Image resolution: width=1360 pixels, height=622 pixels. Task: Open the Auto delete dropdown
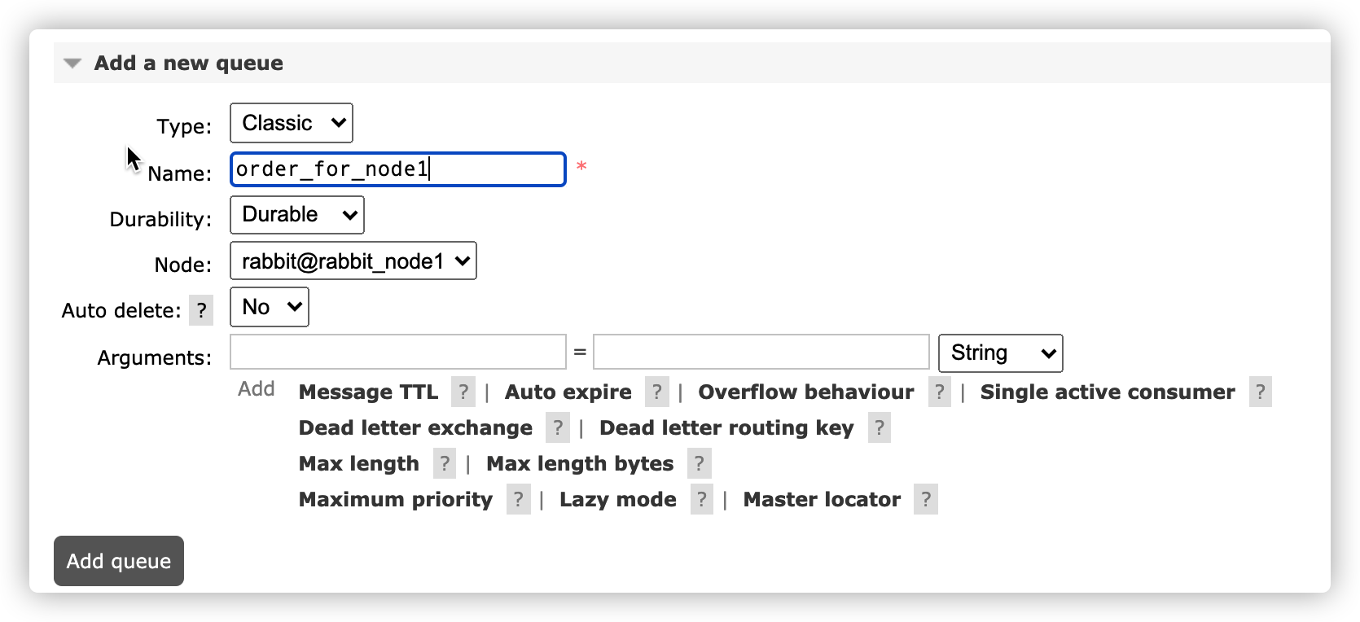tap(270, 307)
